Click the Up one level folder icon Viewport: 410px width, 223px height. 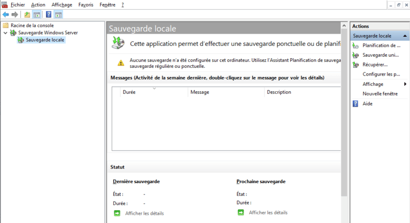click(x=27, y=15)
